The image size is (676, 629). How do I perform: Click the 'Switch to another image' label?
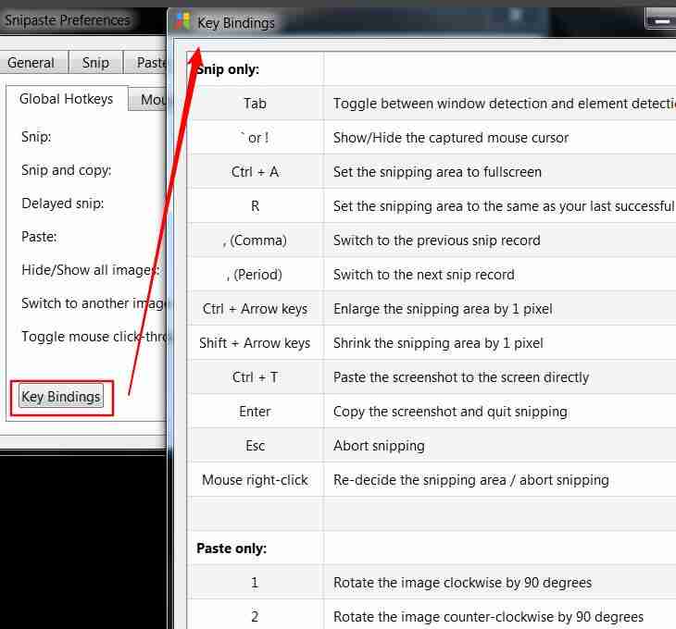point(94,303)
